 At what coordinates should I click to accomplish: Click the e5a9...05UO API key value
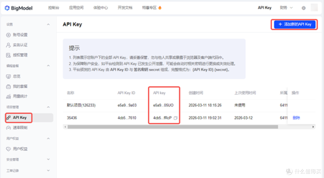point(163,105)
